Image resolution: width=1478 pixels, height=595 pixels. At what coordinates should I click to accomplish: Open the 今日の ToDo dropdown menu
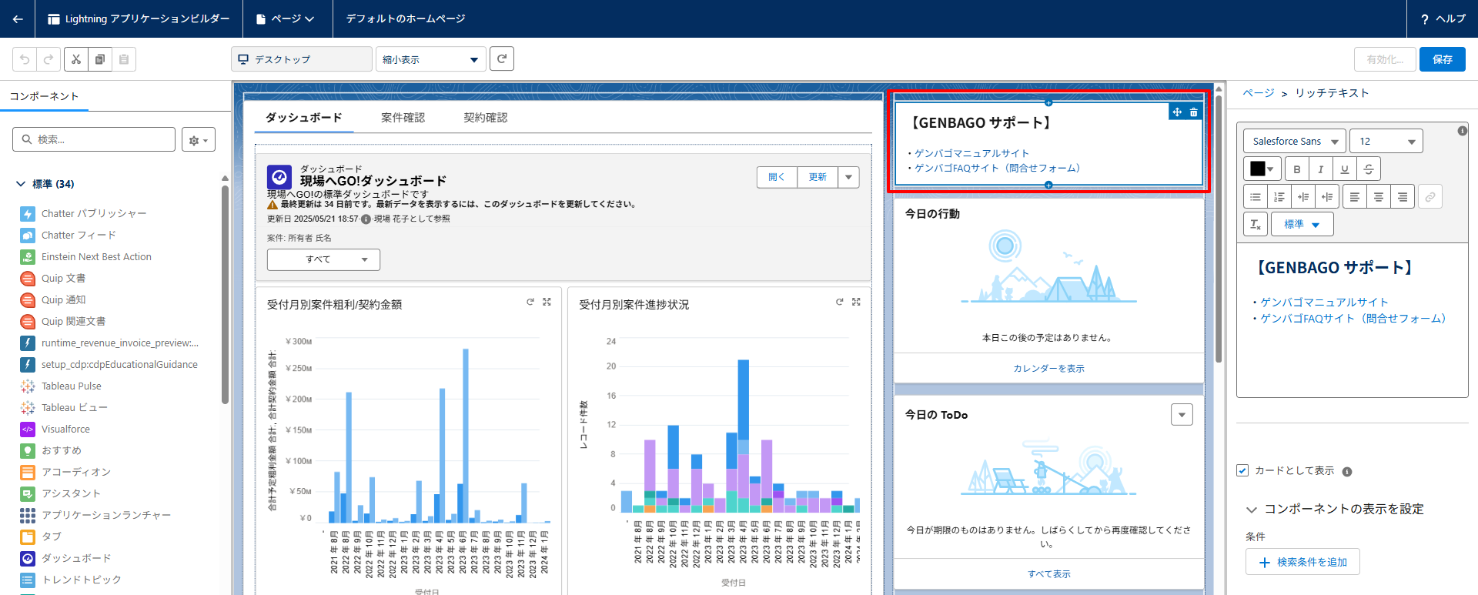click(x=1182, y=414)
